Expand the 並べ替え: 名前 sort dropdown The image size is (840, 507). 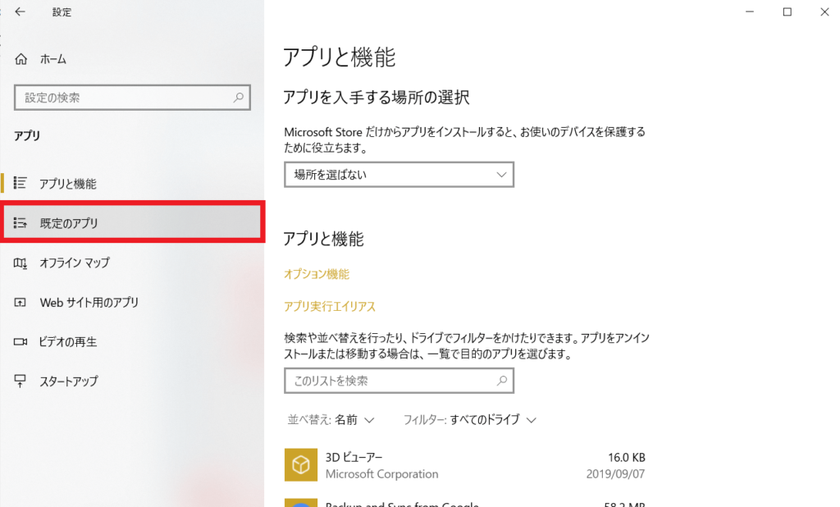tap(331, 419)
